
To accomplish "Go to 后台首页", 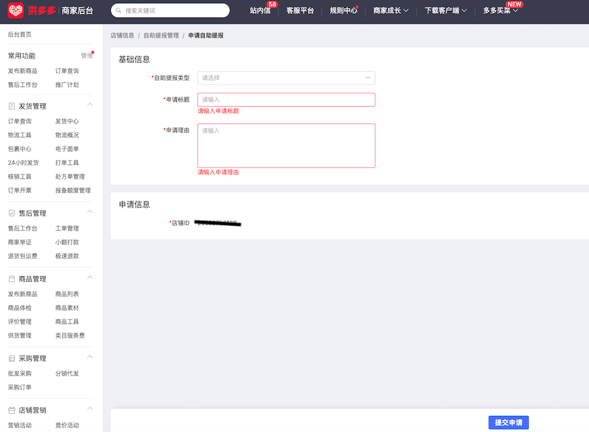I will 20,34.
